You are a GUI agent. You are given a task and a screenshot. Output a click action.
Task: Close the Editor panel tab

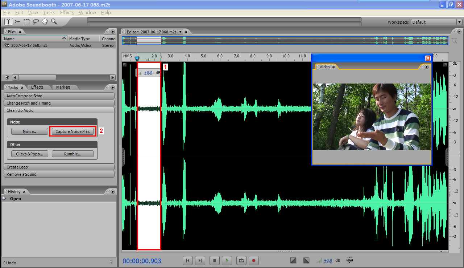186,32
